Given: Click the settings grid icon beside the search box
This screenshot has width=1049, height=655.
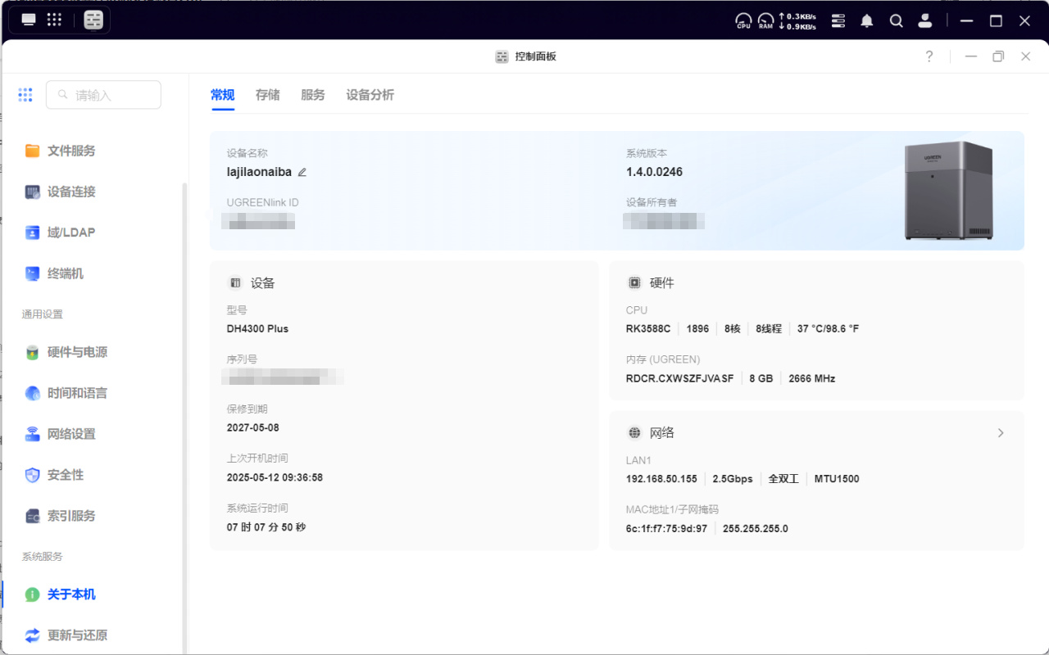Looking at the screenshot, I should tap(25, 95).
